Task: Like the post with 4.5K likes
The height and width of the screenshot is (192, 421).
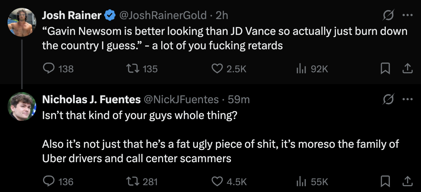Action: (x=217, y=182)
